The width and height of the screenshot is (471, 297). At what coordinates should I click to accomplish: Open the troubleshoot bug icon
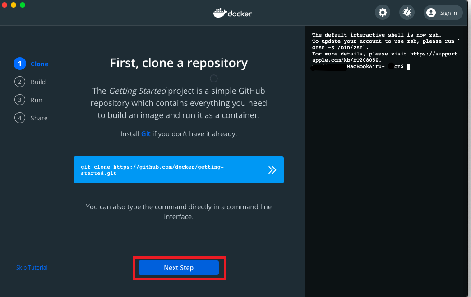pos(407,13)
